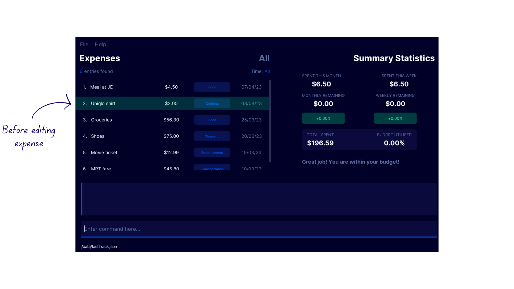Click the Transportation category icon on MRT fare
This screenshot has height=289, width=514.
[212, 169]
